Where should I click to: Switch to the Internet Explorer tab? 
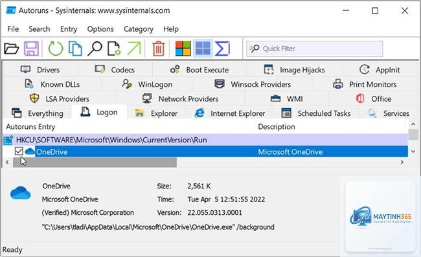click(230, 113)
